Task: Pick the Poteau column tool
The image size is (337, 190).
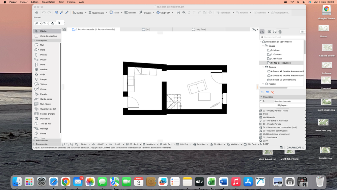Action: click(47, 55)
